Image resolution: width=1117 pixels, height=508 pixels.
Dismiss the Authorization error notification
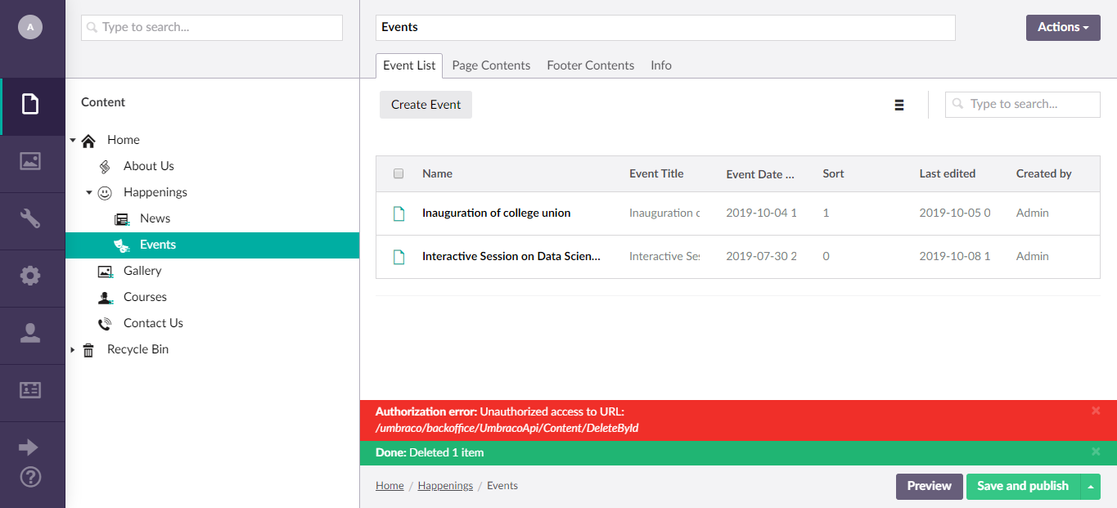pos(1096,411)
